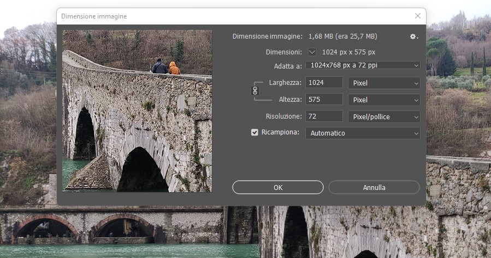Click the bridge preview thumbnail
This screenshot has height=258, width=491.
137,111
